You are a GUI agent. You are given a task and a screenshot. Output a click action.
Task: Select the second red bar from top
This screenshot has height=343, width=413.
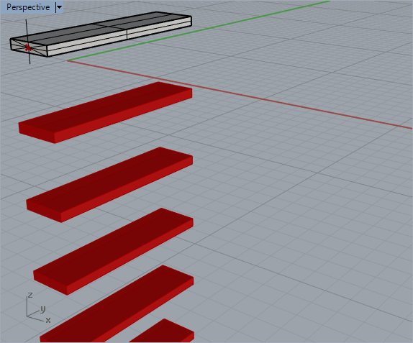coord(109,185)
